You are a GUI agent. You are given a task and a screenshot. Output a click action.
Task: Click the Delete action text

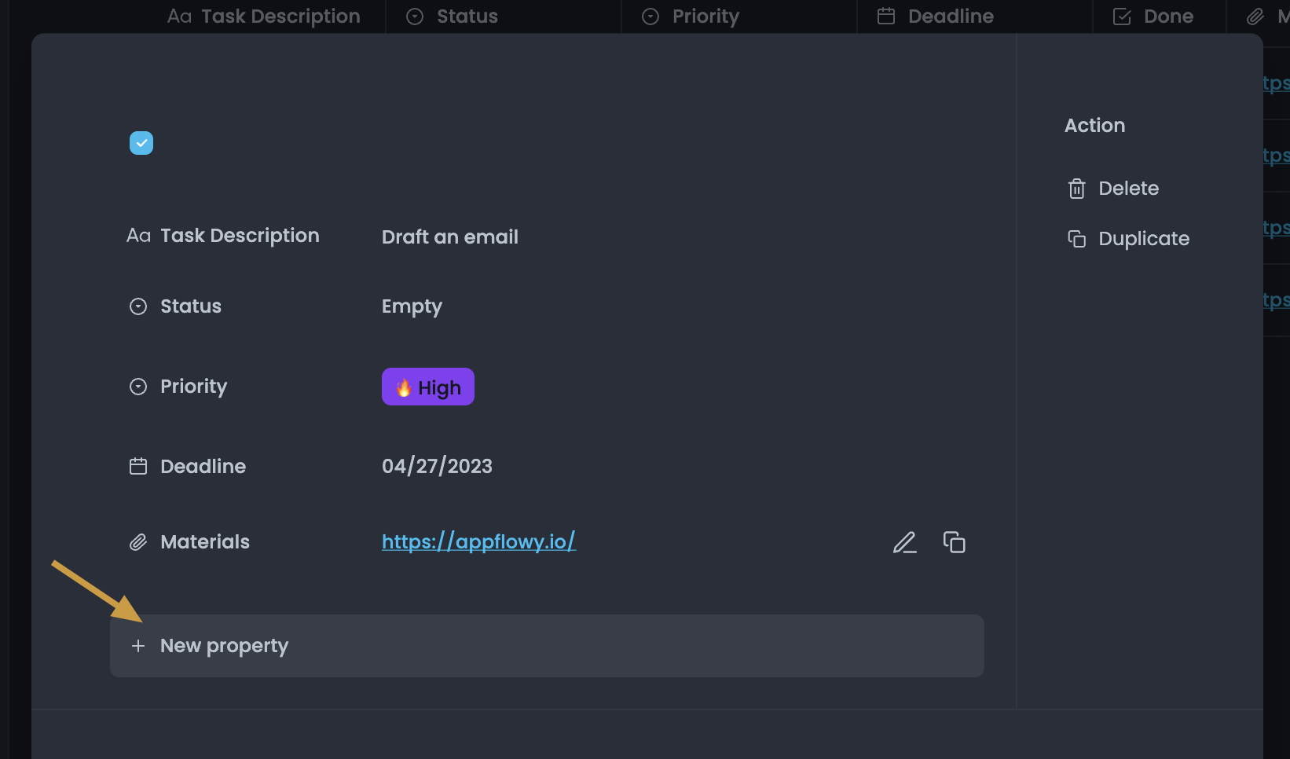1128,189
